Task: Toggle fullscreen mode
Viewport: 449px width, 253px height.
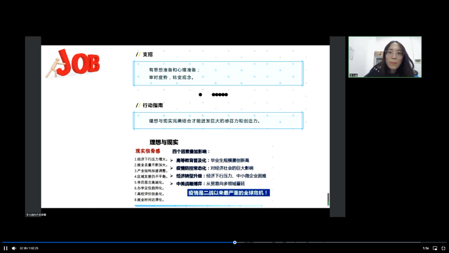Action: click(443, 248)
